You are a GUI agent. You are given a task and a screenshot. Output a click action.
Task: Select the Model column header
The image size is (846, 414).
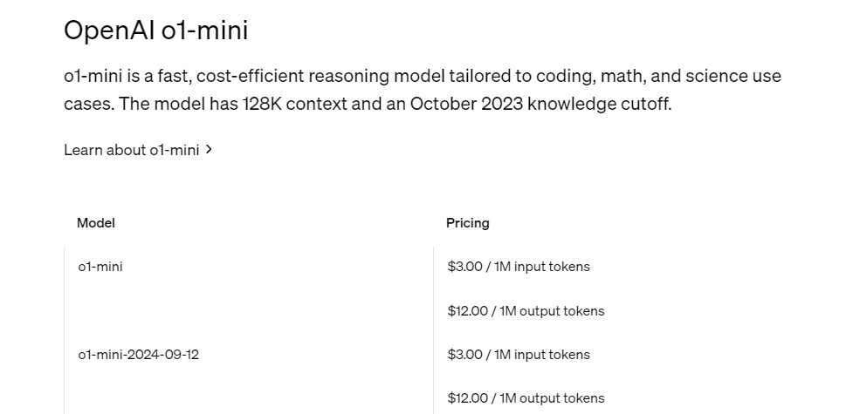point(96,223)
